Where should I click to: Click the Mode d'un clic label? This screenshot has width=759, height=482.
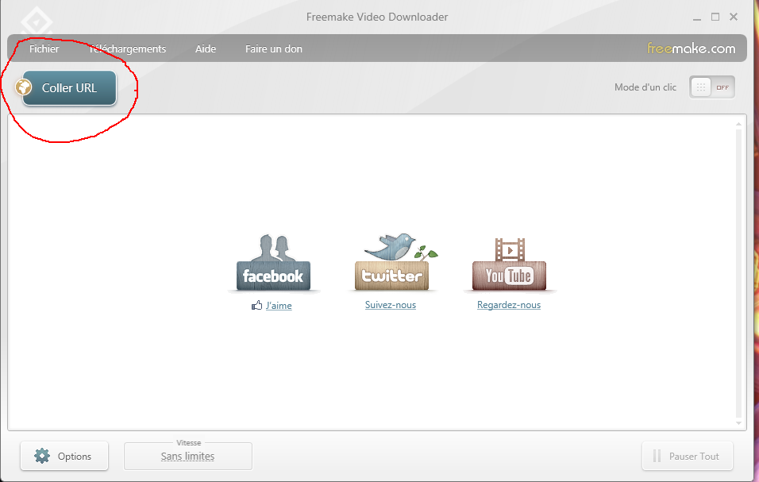point(645,87)
